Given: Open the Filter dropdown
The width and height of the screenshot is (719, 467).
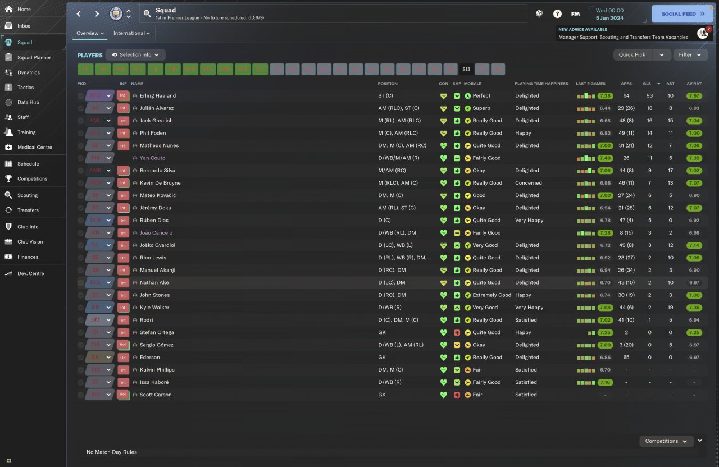Looking at the screenshot, I should 690,55.
